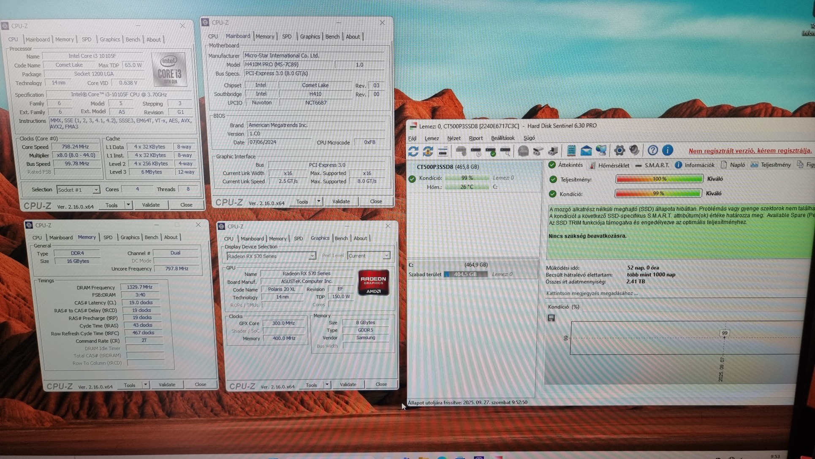
Task: Open the settings gear icon in Hard Disk Sentinel
Action: point(619,151)
